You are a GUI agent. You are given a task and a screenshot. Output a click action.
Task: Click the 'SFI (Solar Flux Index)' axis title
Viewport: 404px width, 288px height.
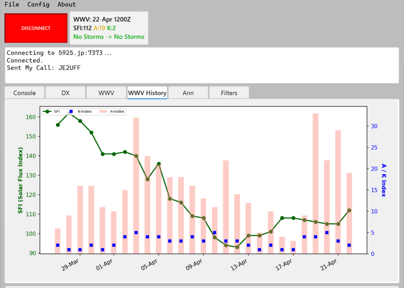point(20,180)
